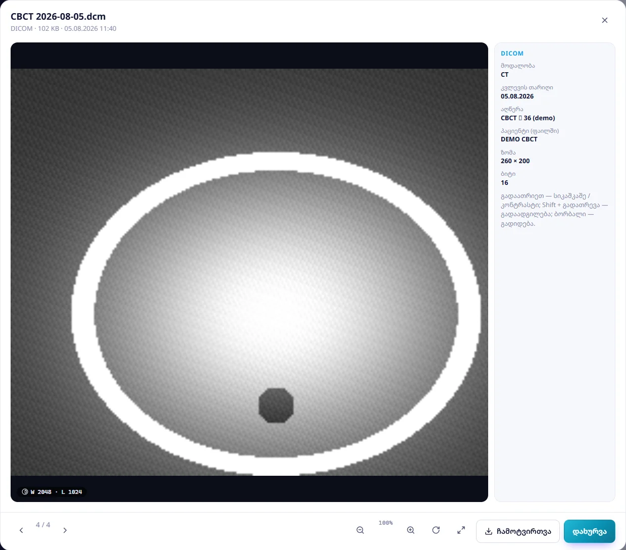Zoom in on the CBCT image
Screen dimensions: 626x550
pyautogui.click(x=411, y=530)
